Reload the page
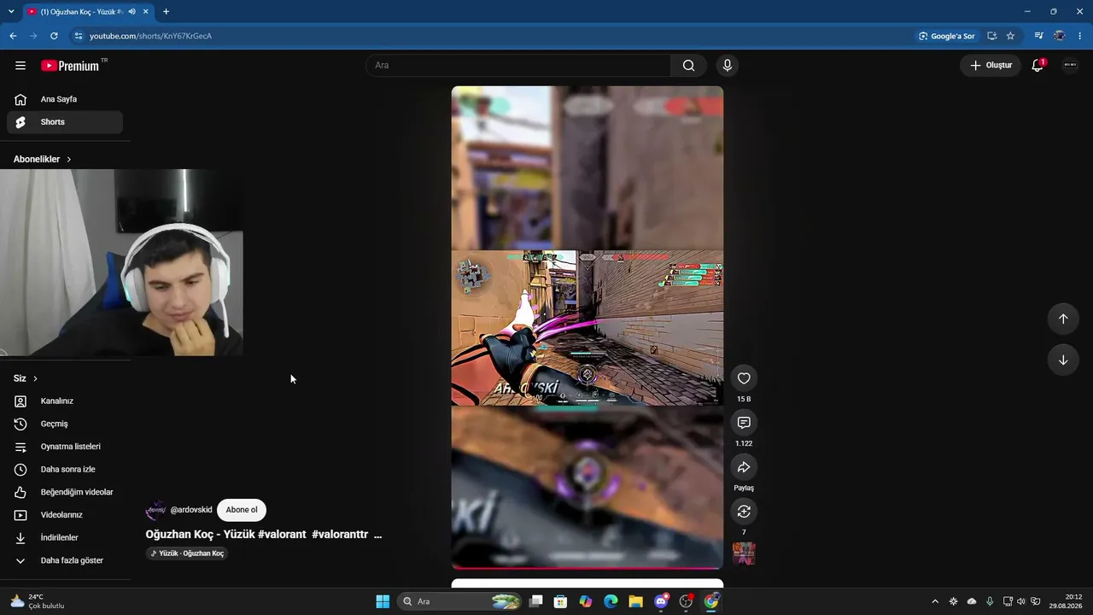The image size is (1093, 615). pyautogui.click(x=54, y=36)
